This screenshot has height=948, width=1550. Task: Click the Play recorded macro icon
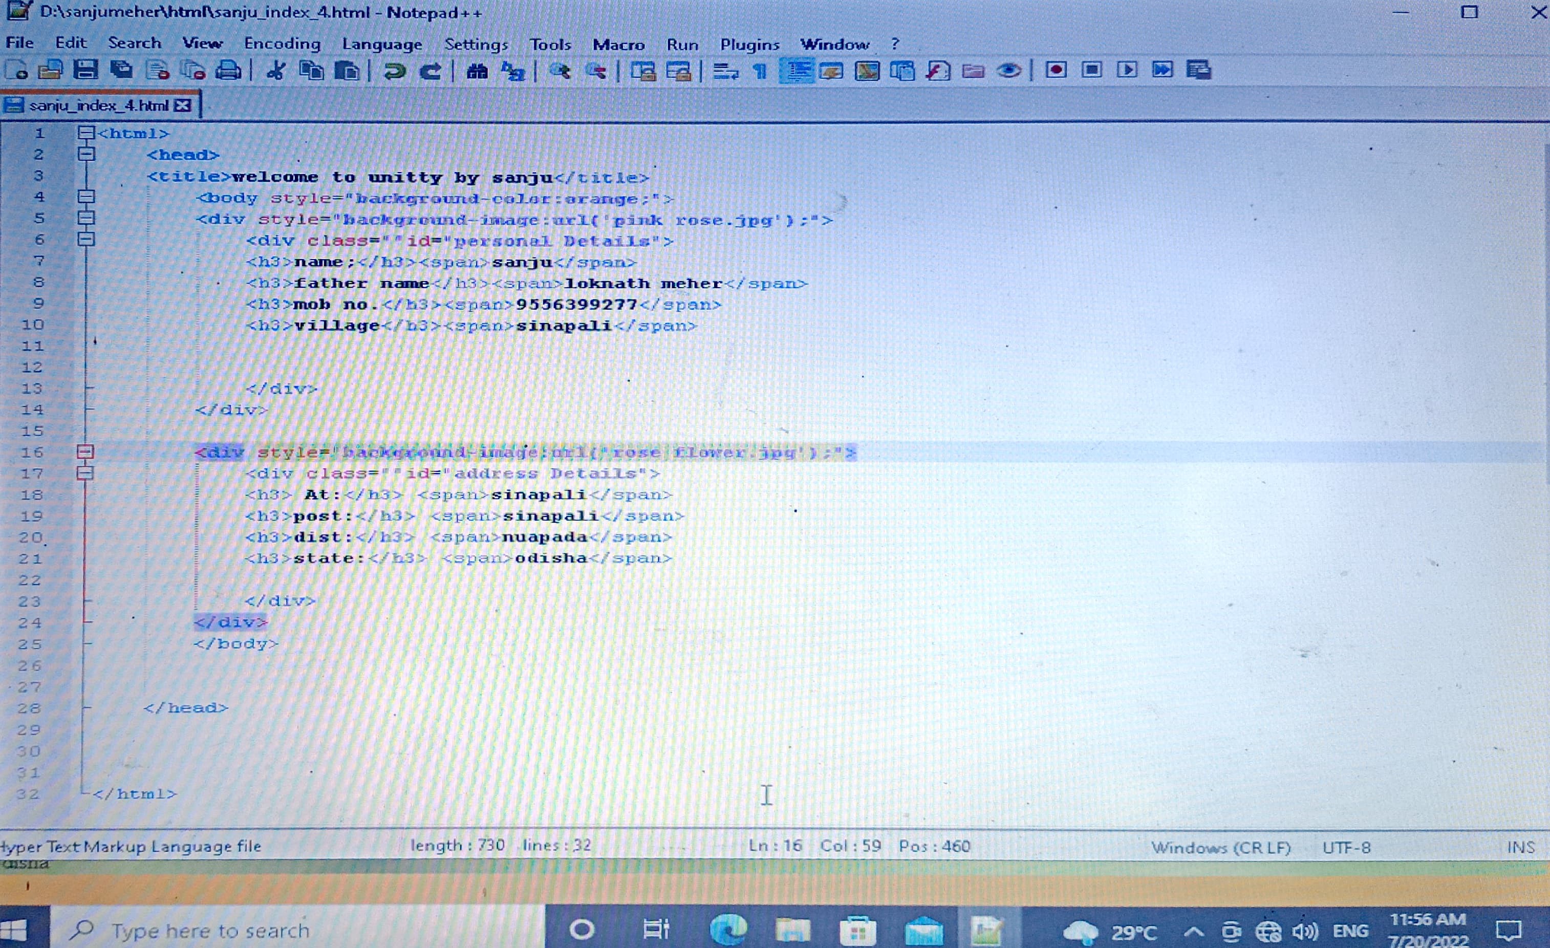(1127, 70)
